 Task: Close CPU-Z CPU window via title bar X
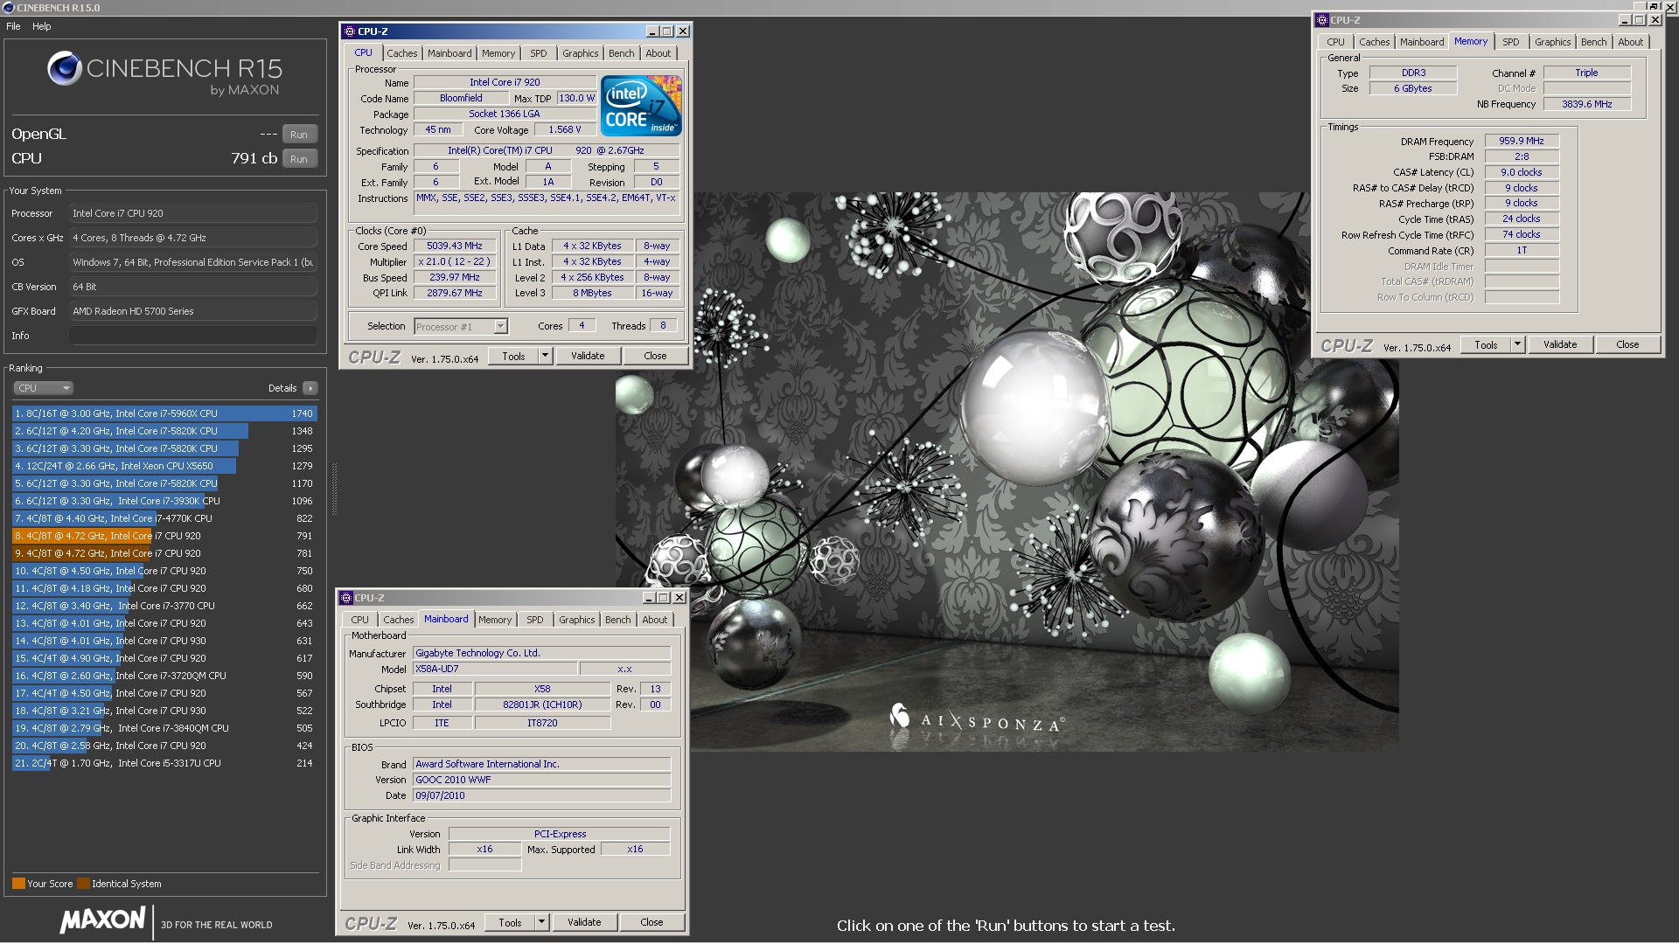pyautogui.click(x=683, y=31)
